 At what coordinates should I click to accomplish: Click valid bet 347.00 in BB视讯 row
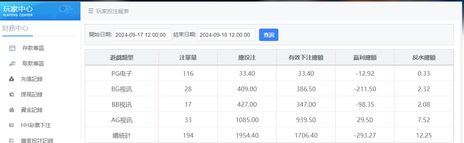click(306, 104)
